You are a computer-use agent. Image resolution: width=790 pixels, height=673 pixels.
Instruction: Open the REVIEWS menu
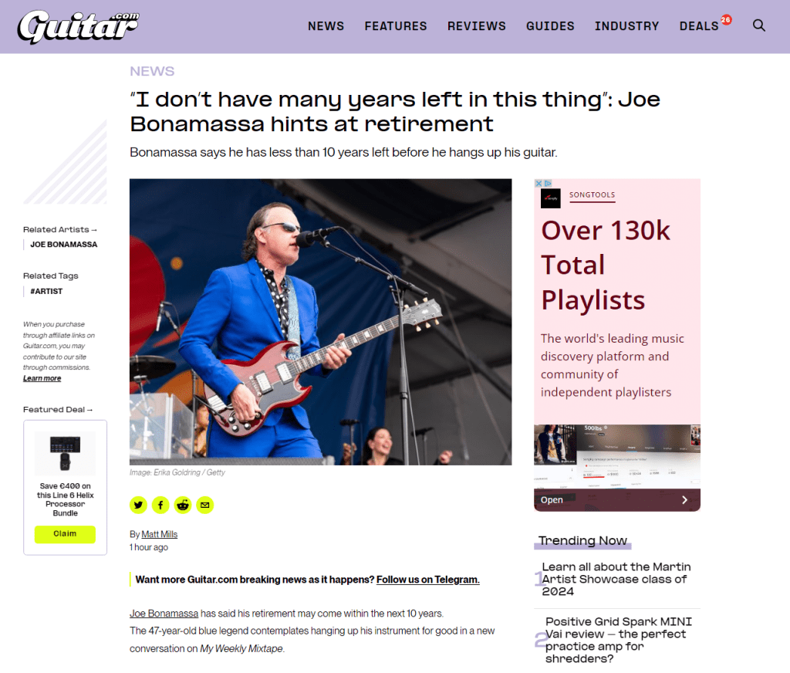477,26
